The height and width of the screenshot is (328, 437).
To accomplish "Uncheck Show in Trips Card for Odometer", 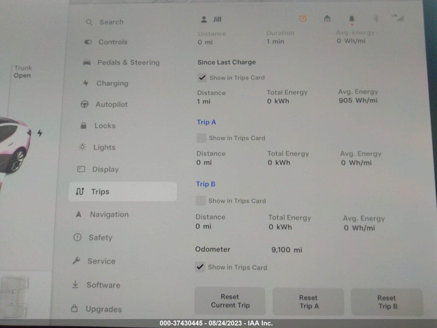I will 200,267.
